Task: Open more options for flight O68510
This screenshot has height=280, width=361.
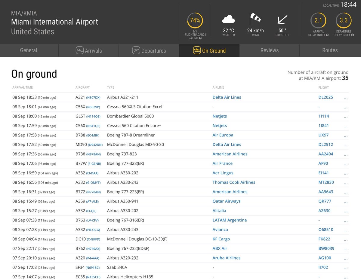Action: (346, 230)
